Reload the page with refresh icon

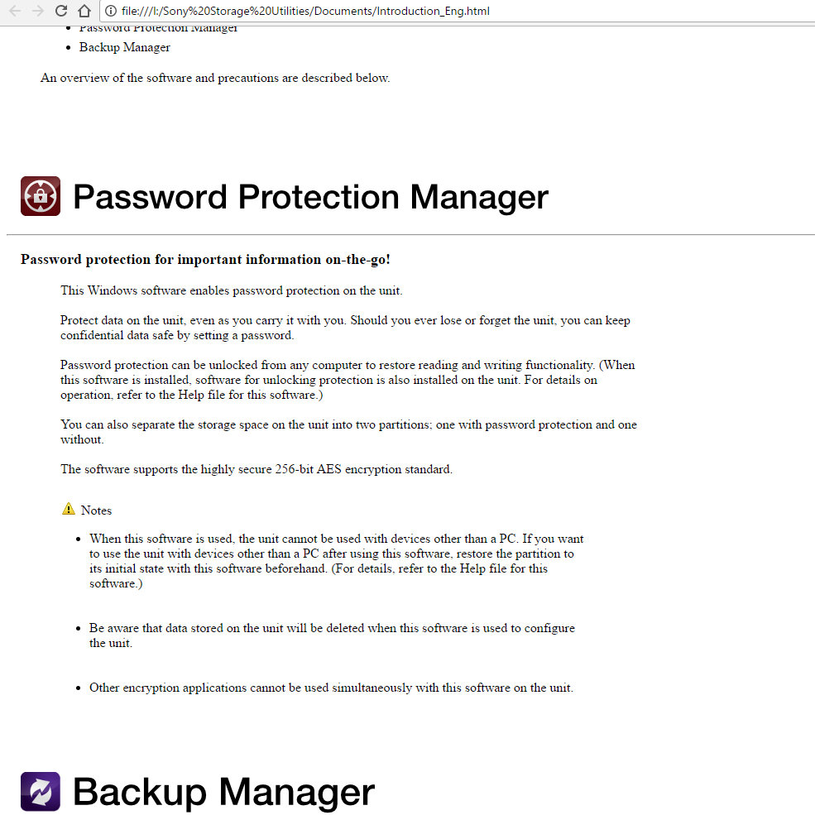[x=61, y=11]
